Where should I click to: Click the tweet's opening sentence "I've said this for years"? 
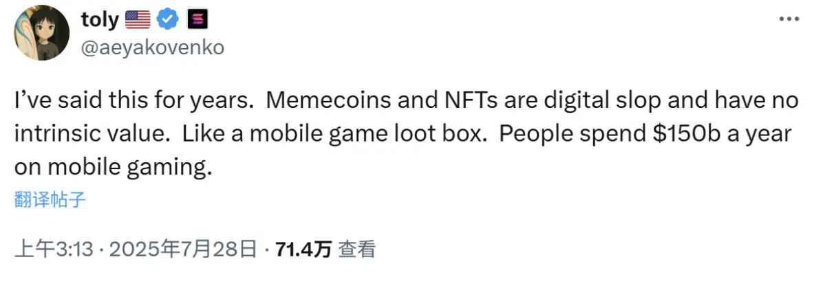pos(130,102)
